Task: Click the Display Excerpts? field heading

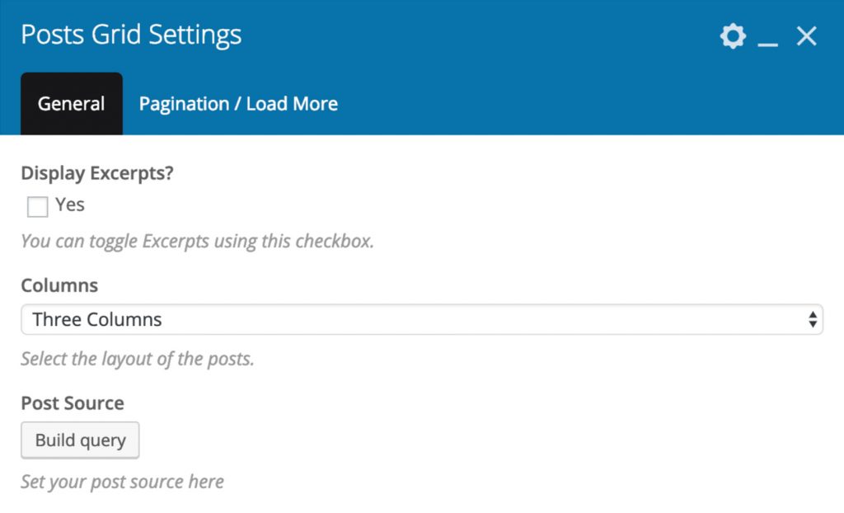Action: pos(97,173)
